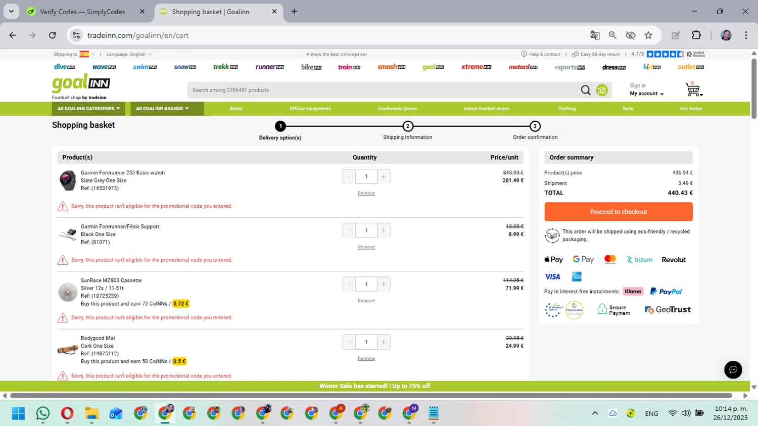The height and width of the screenshot is (426, 758).
Task: Open the Boots menu item
Action: click(236, 109)
